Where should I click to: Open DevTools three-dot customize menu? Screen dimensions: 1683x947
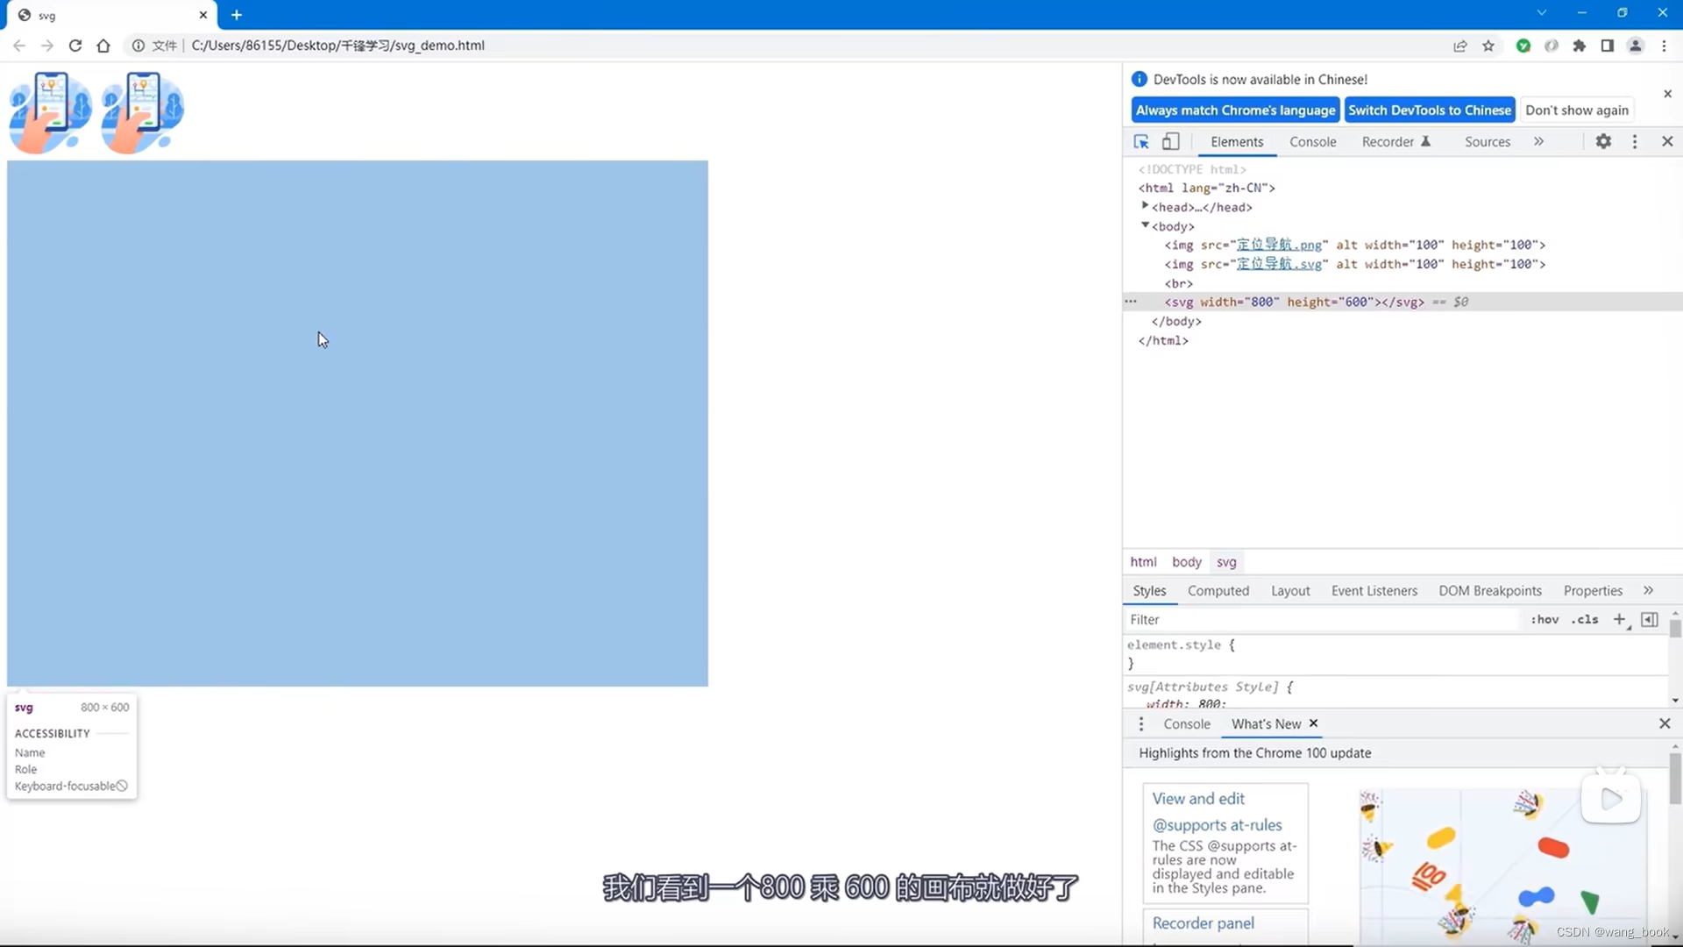tap(1635, 141)
